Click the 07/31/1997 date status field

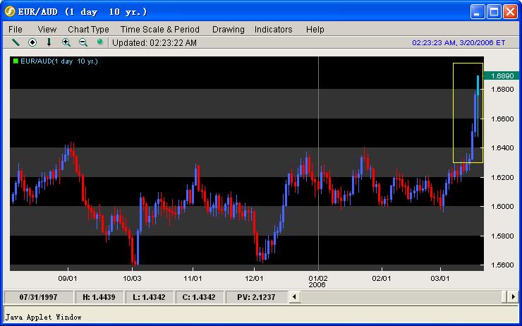point(38,297)
